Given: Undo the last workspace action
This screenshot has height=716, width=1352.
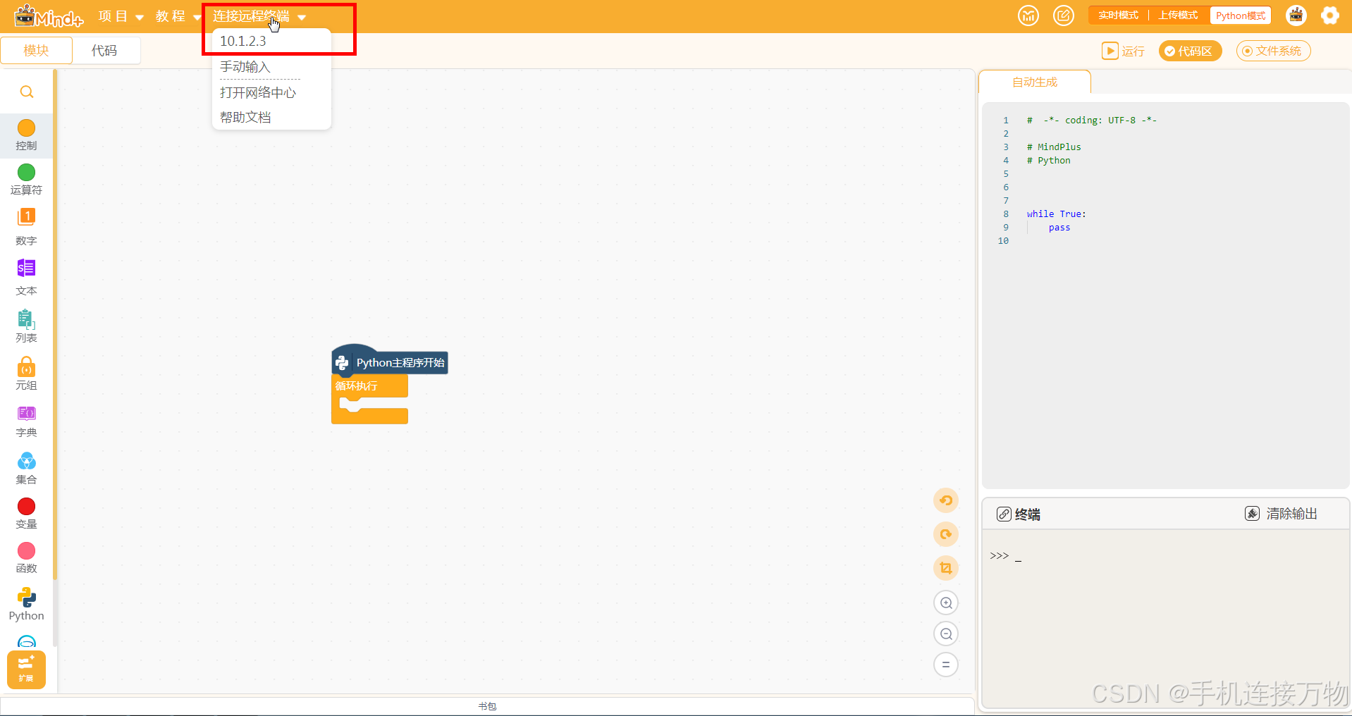Looking at the screenshot, I should pyautogui.click(x=946, y=500).
